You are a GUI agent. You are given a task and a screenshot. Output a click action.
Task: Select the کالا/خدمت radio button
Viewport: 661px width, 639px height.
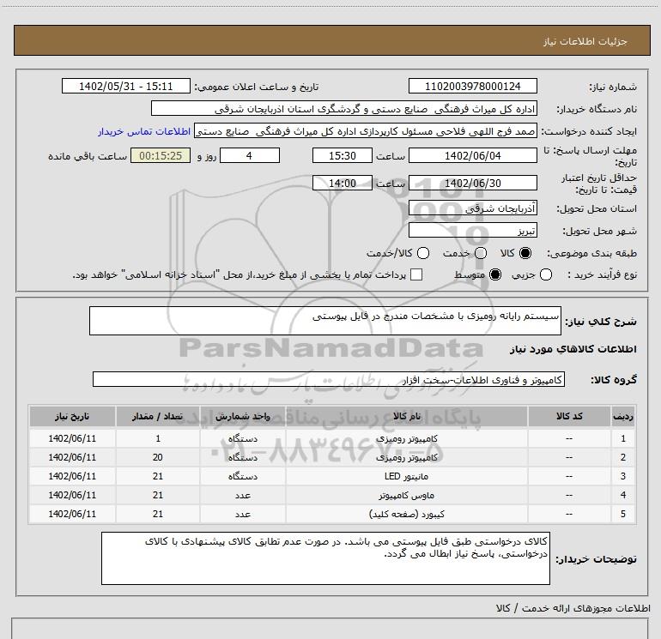point(423,253)
